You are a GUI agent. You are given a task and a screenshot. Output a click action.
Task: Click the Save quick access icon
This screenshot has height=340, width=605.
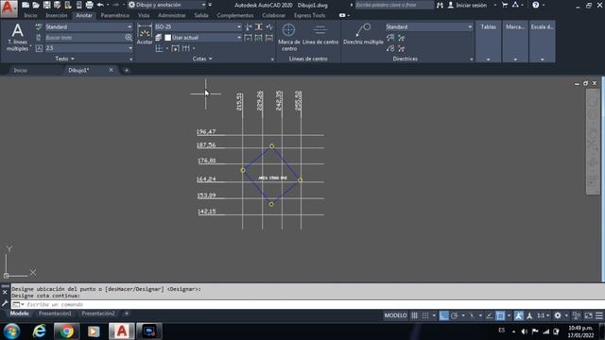pyautogui.click(x=46, y=5)
